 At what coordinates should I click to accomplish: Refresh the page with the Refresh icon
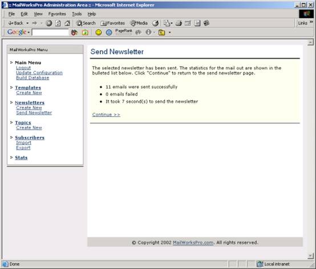(58, 23)
